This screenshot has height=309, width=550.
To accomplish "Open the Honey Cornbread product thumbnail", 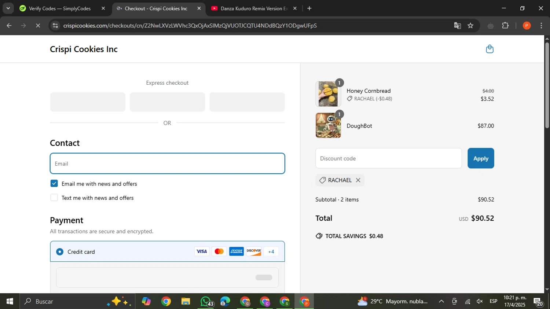I will click(x=328, y=94).
